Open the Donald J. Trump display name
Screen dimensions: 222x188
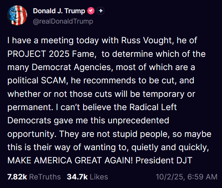pyautogui.click(x=59, y=11)
